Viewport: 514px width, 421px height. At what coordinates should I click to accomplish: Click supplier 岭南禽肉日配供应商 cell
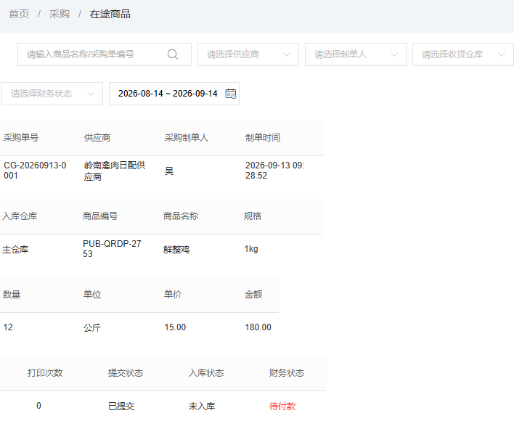115,171
